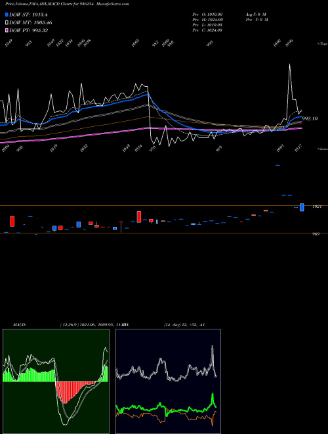Click the 1017 low marker label
Screen dimensions: 328x434
coord(298,148)
